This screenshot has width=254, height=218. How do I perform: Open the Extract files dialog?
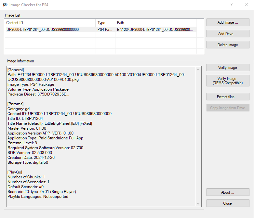[x=228, y=96]
